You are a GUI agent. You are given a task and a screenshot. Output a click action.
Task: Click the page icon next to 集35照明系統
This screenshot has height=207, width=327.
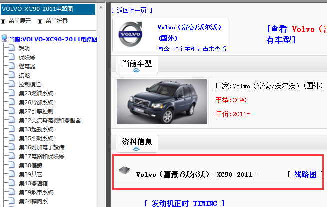(12, 138)
